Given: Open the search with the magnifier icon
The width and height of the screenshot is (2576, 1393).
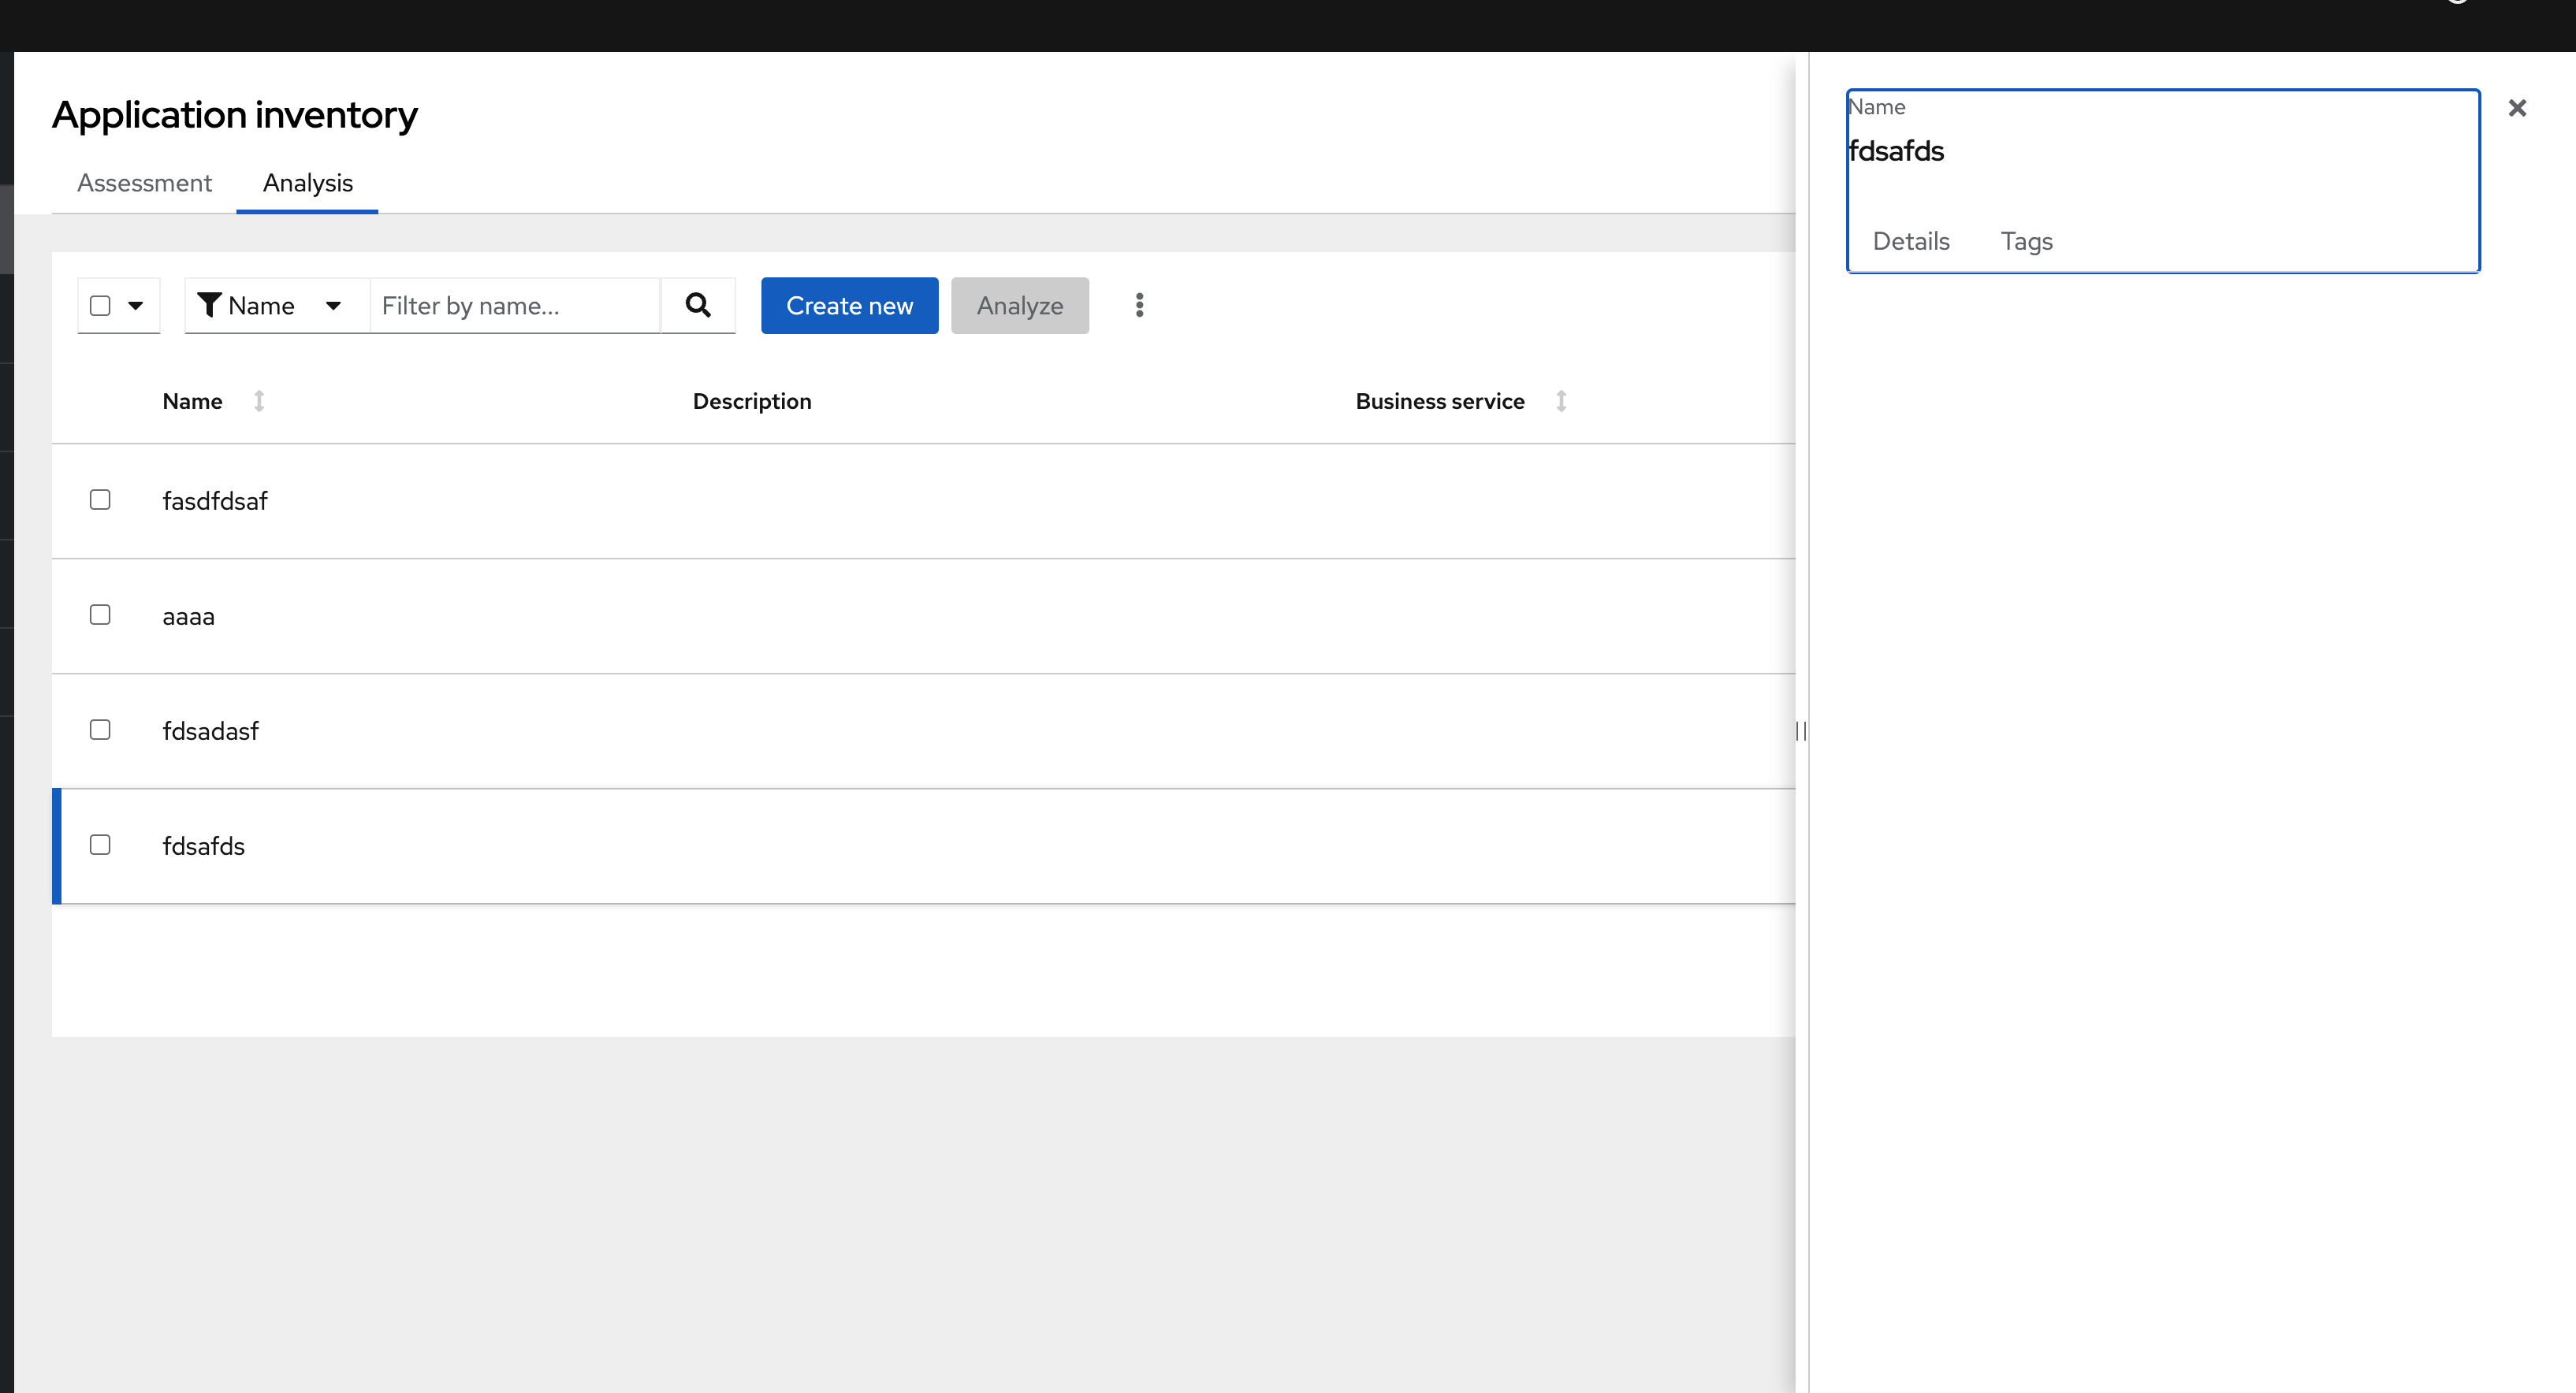Looking at the screenshot, I should tap(697, 305).
